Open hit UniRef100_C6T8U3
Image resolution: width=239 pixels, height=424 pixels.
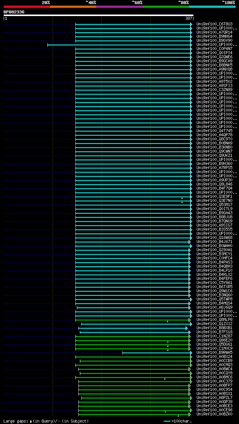[214, 24]
